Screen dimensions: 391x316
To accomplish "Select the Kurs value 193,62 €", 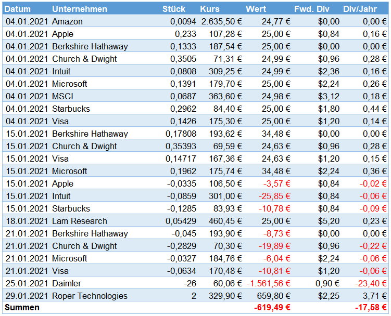I will coord(225,134).
